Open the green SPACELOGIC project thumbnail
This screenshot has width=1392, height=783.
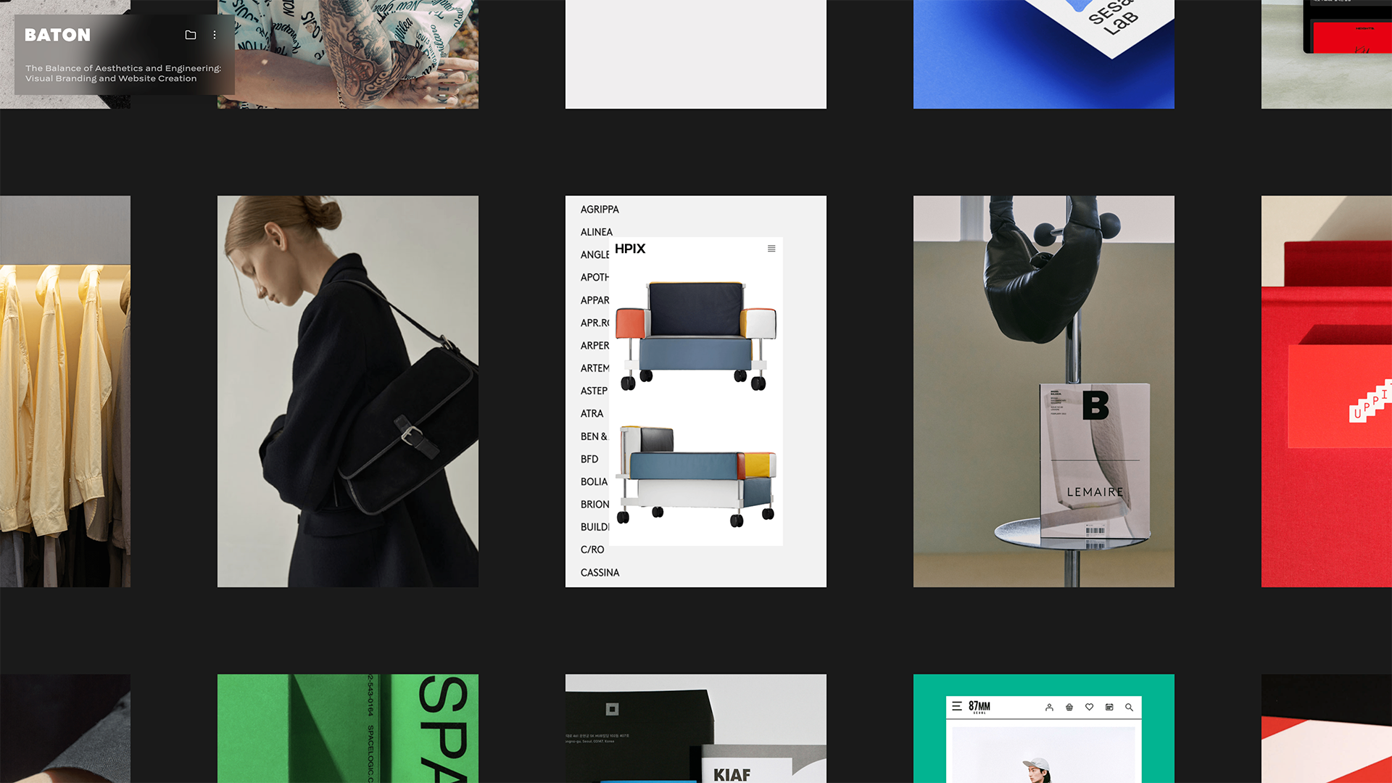348,729
